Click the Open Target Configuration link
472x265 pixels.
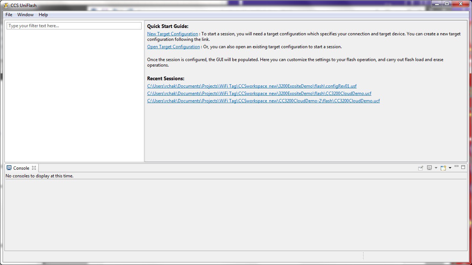(173, 47)
